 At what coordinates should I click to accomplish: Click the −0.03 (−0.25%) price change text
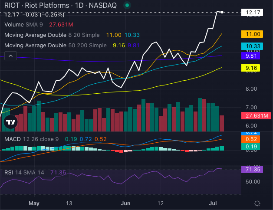43,15
